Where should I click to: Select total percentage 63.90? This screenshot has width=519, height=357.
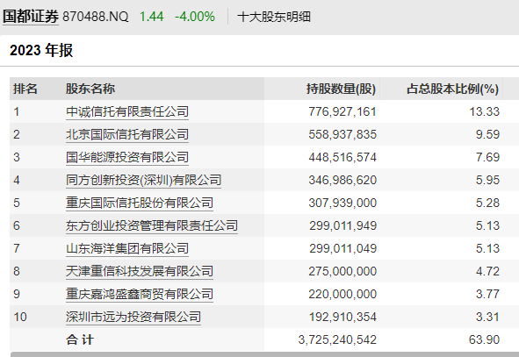click(484, 339)
